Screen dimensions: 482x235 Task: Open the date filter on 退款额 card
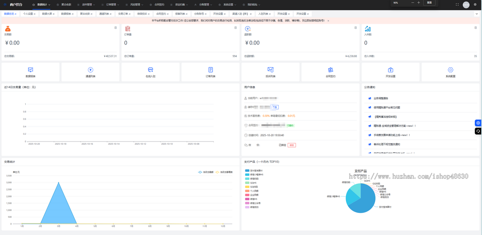[x=355, y=28]
